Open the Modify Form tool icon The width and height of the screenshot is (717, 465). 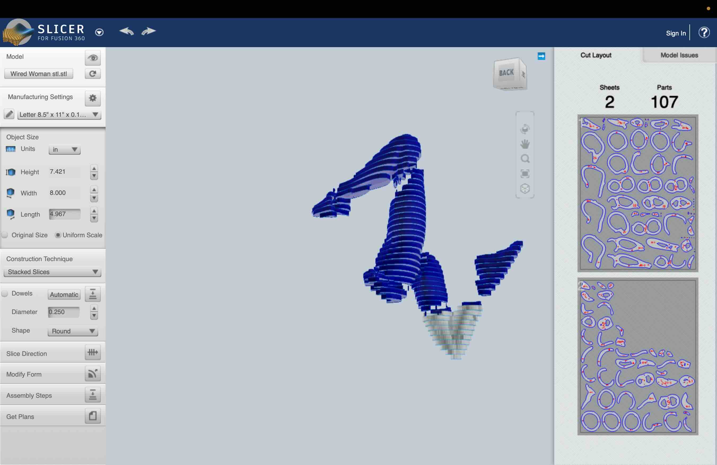pyautogui.click(x=93, y=374)
